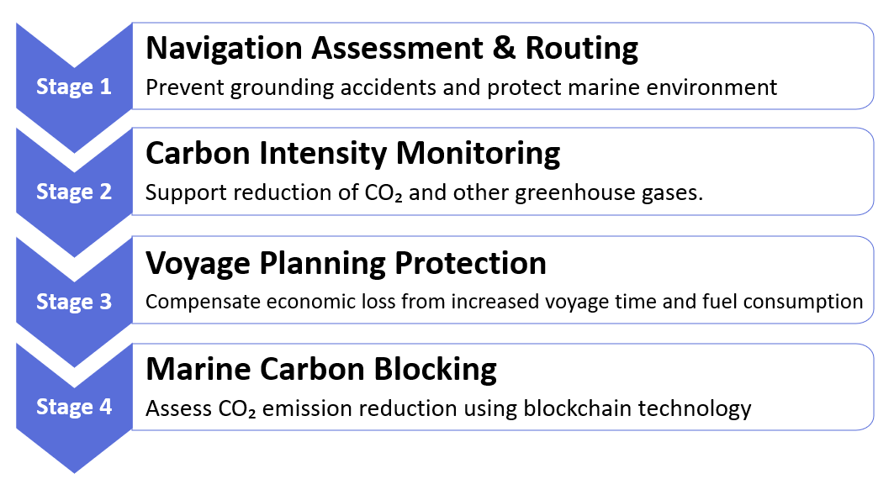
Task: Click the 'Stage 3' label text
Action: (x=74, y=302)
